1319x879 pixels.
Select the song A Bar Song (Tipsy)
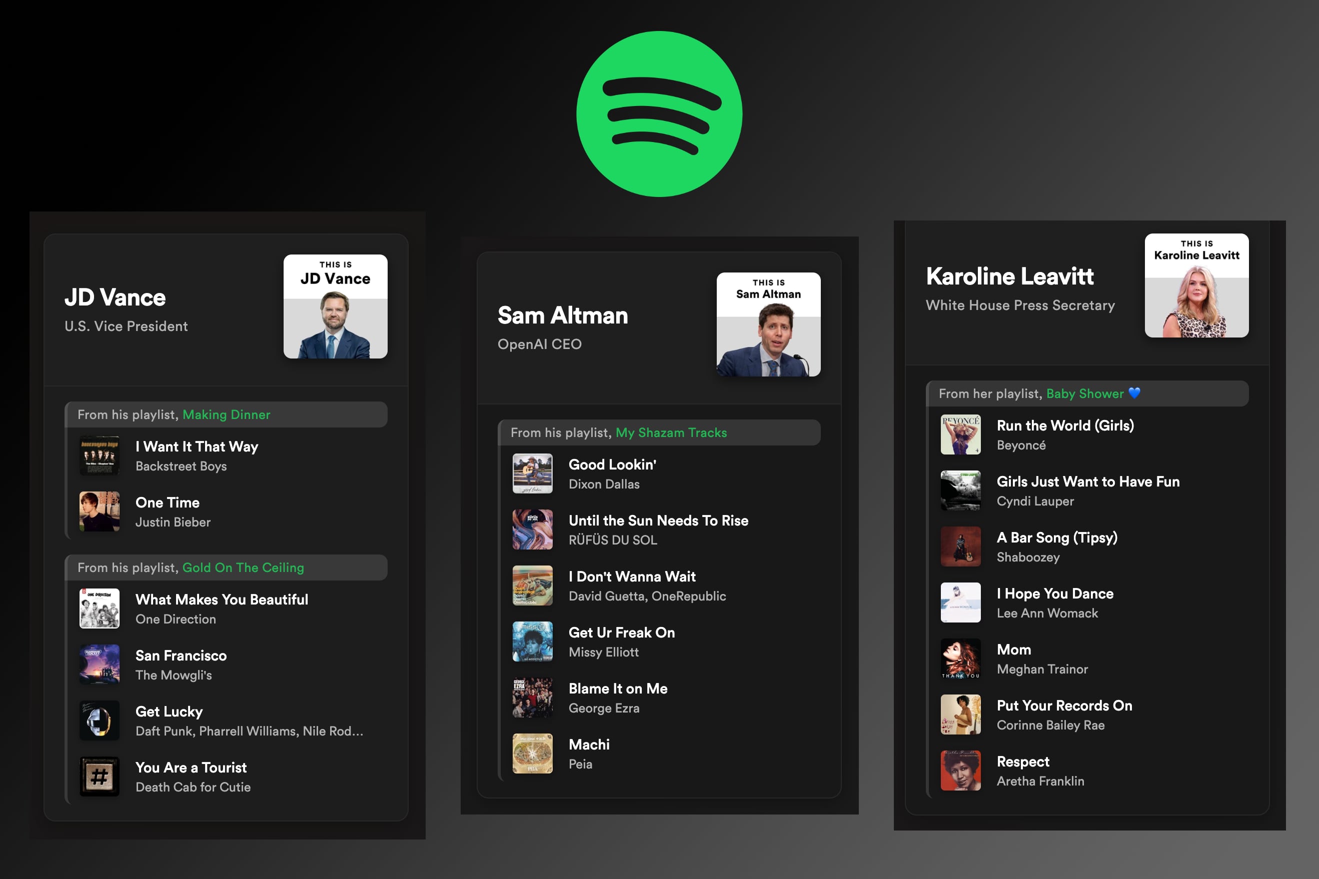(x=1056, y=538)
